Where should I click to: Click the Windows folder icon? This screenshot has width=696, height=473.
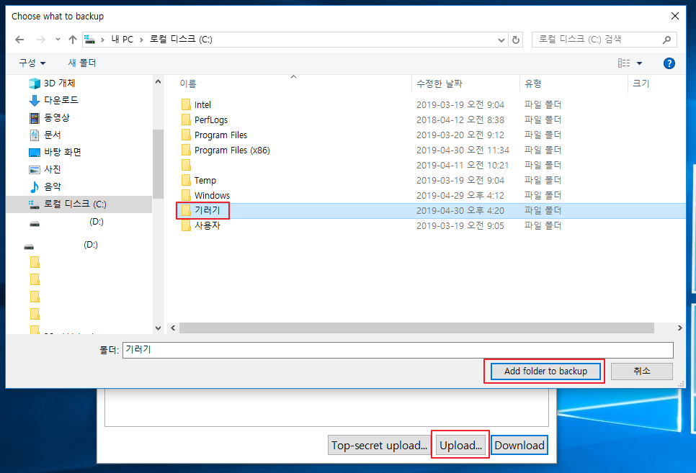pos(186,195)
